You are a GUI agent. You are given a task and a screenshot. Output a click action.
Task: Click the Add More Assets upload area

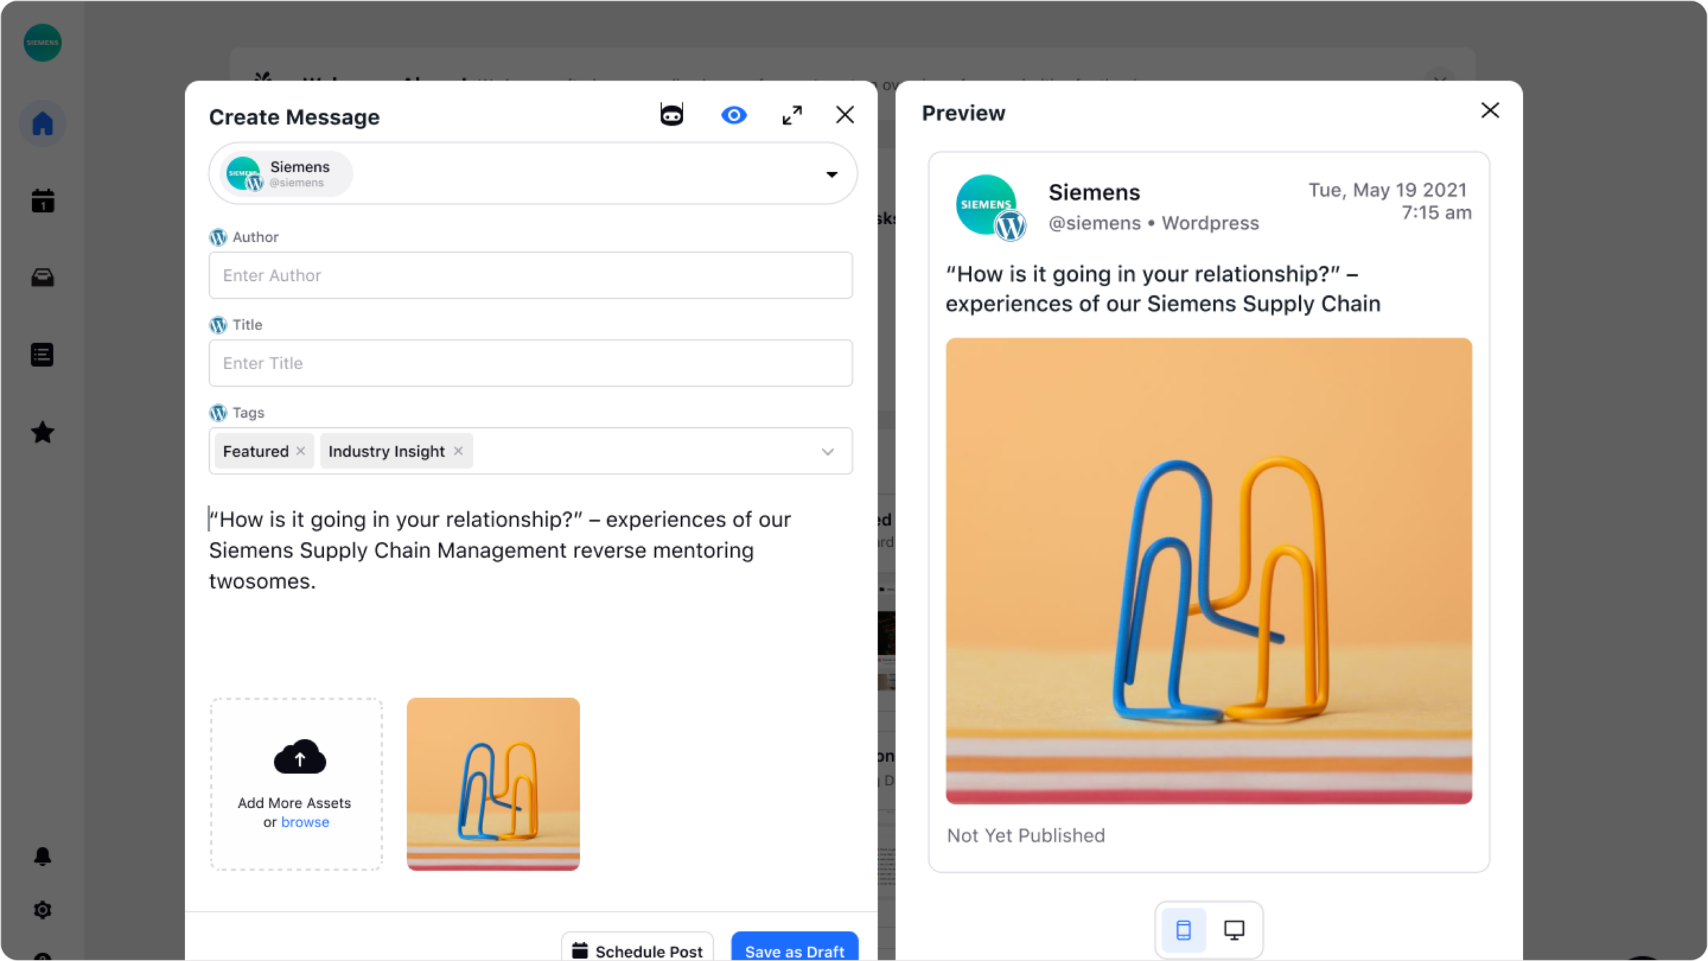tap(296, 784)
